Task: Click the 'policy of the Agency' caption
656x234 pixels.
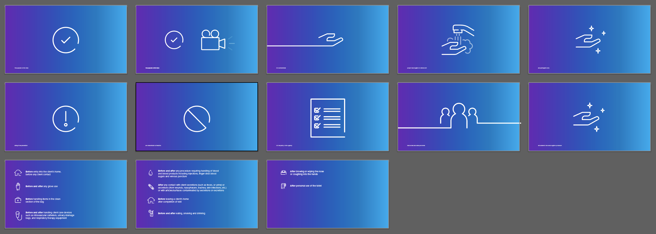Action: [x=284, y=145]
